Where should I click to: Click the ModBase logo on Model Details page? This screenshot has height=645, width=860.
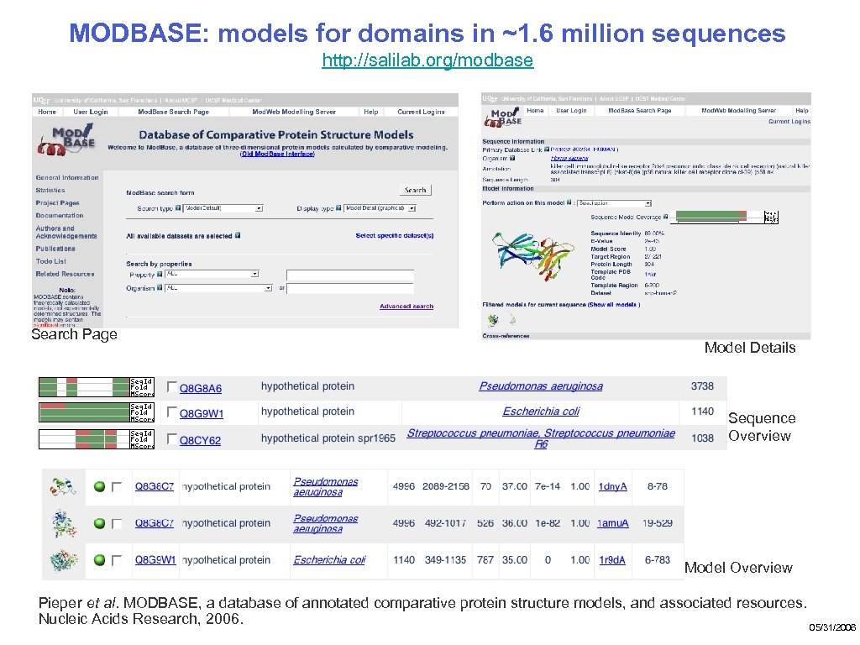pyautogui.click(x=502, y=118)
